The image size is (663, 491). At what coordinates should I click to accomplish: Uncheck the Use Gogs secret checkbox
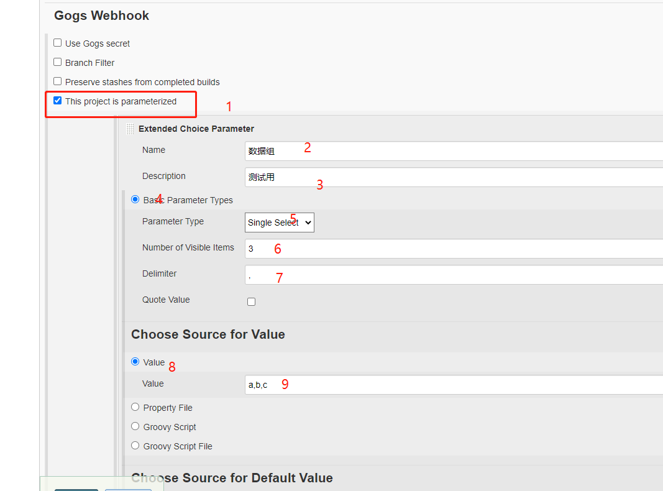[x=57, y=42]
